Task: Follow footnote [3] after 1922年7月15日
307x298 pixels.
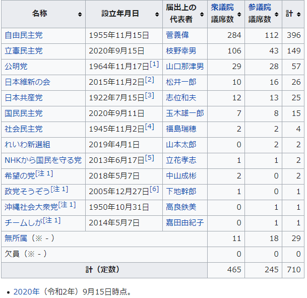Action: (150, 95)
